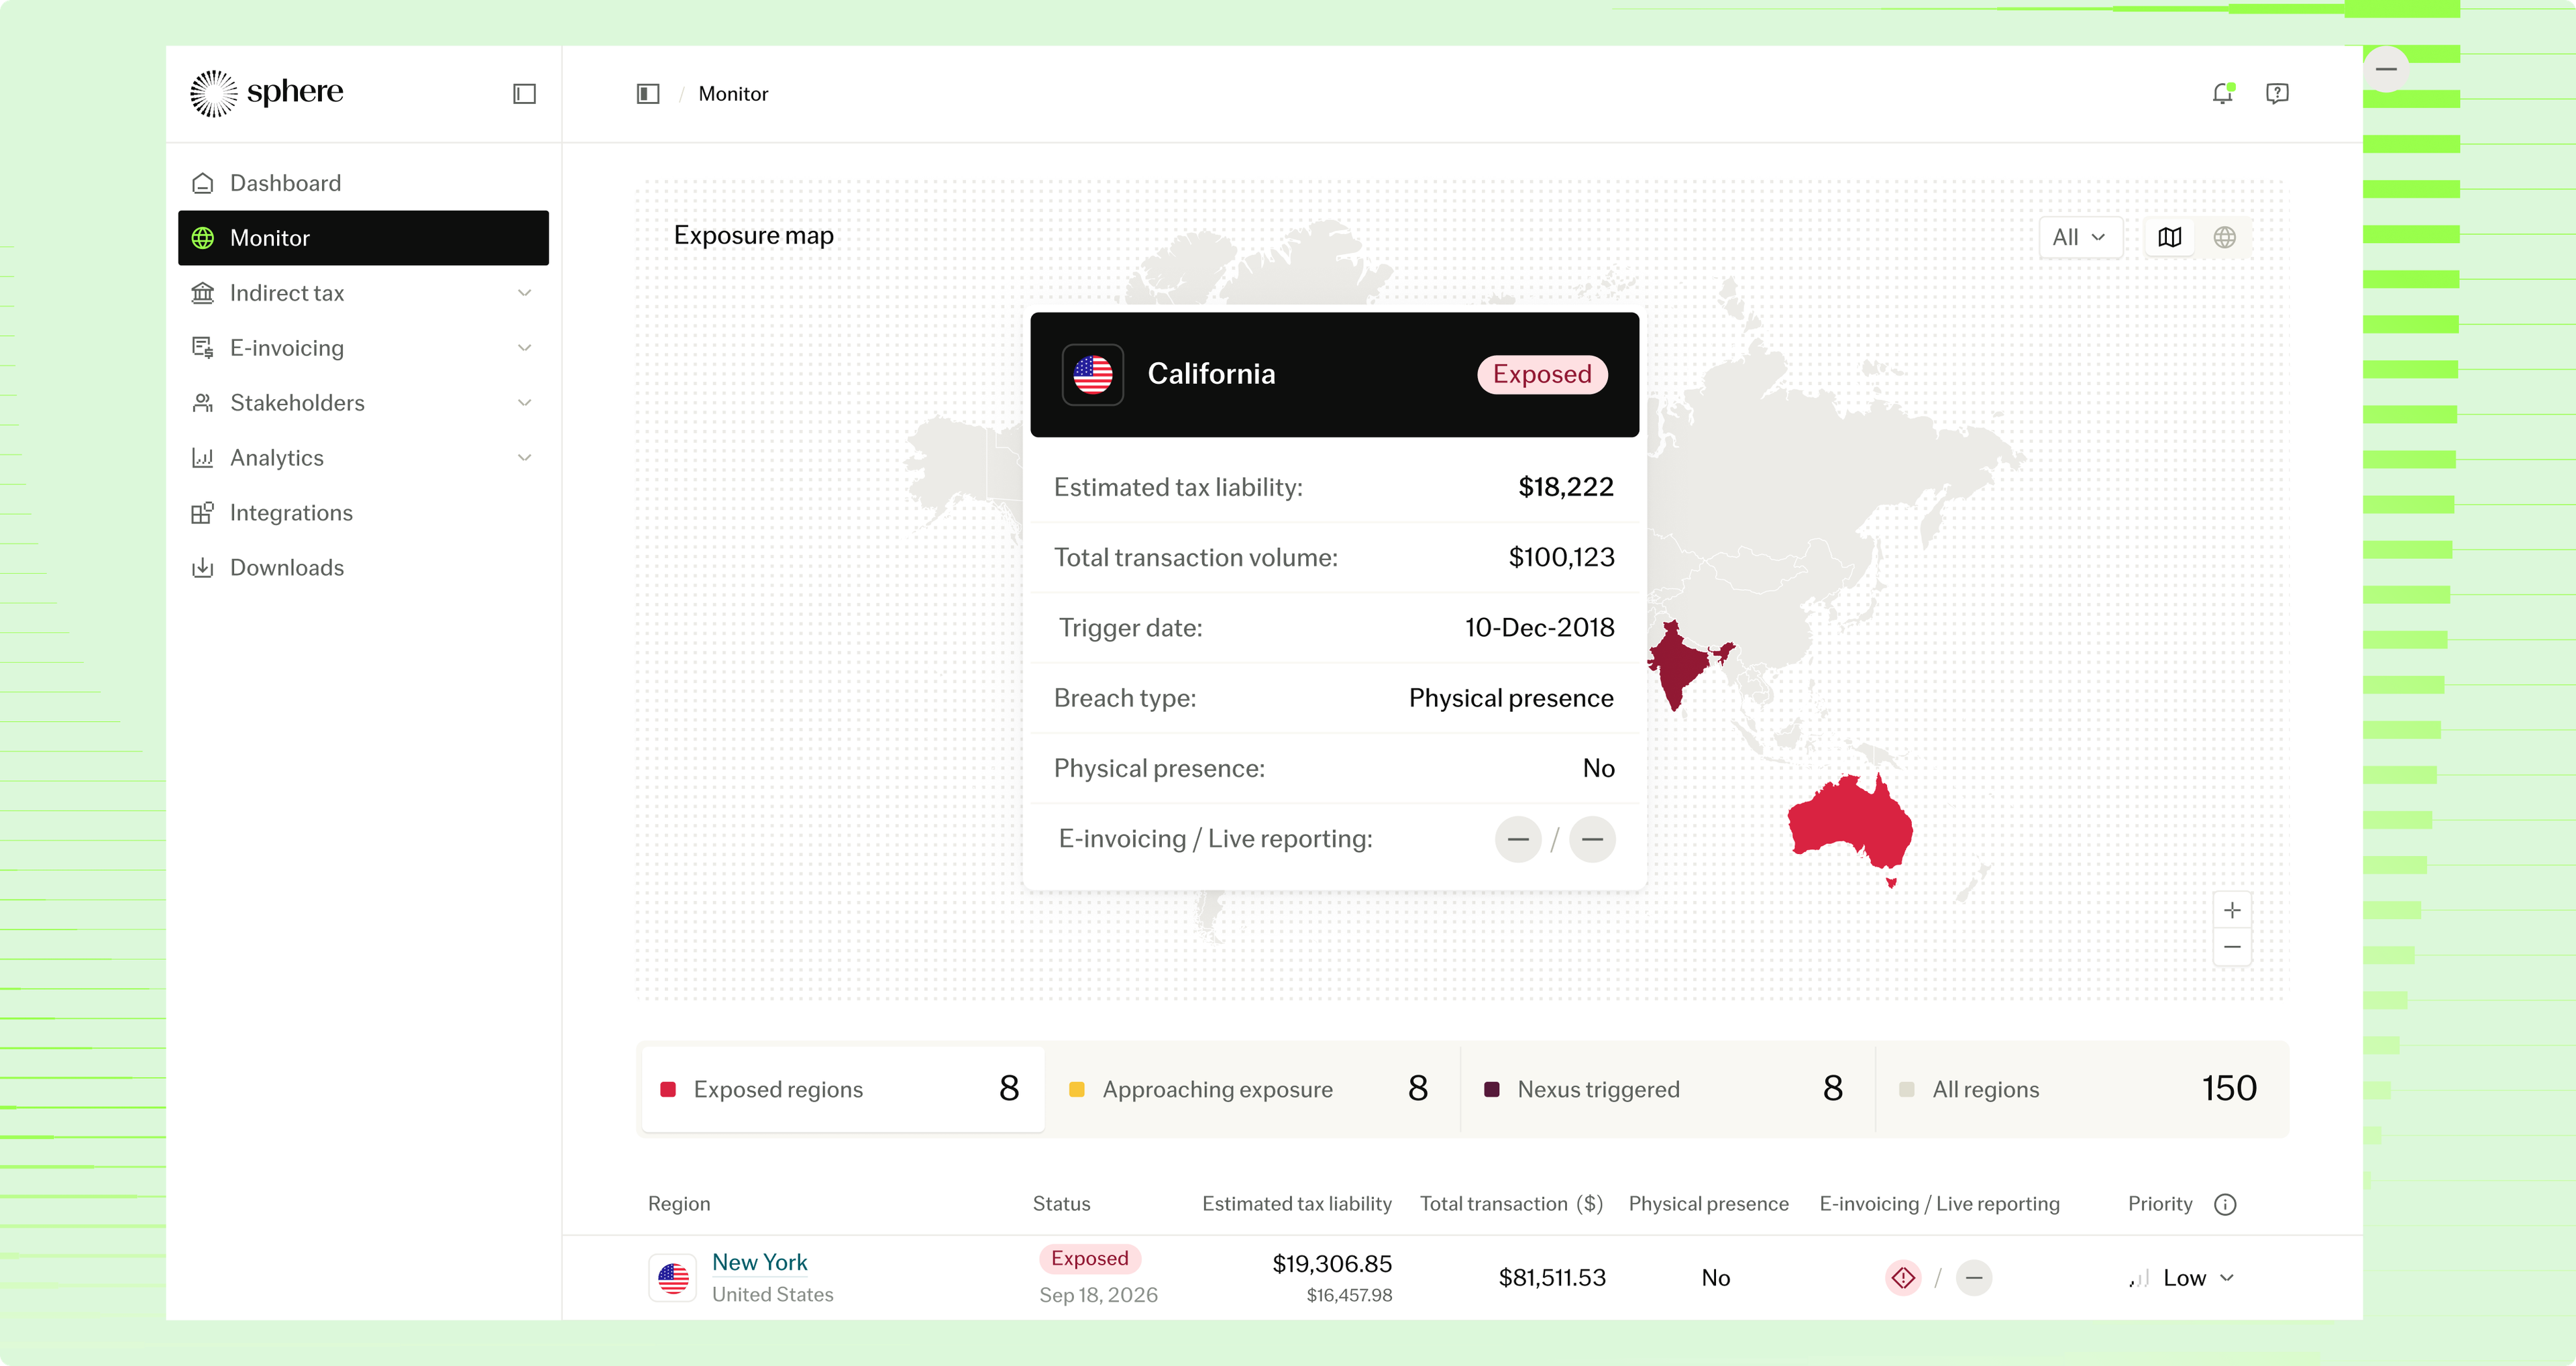Open notifications bell
This screenshot has width=2576, height=1366.
(2222, 93)
